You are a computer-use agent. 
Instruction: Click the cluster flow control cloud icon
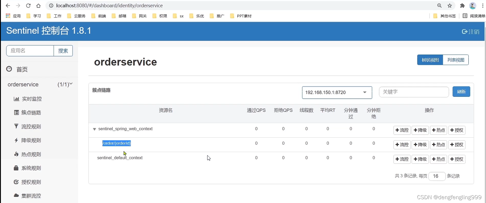pos(16,196)
